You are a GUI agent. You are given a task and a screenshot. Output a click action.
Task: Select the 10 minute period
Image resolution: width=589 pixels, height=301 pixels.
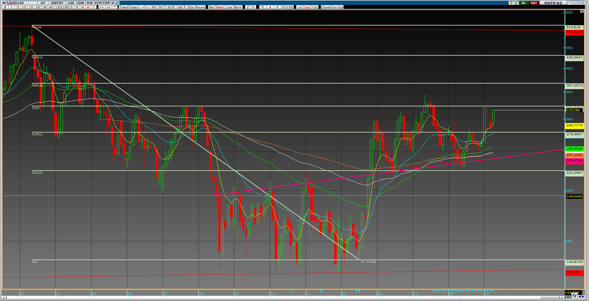tap(24, 7)
